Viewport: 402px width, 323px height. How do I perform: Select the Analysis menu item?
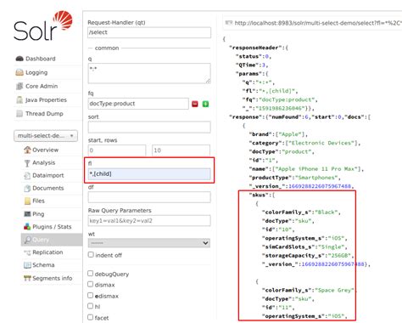tap(44, 162)
